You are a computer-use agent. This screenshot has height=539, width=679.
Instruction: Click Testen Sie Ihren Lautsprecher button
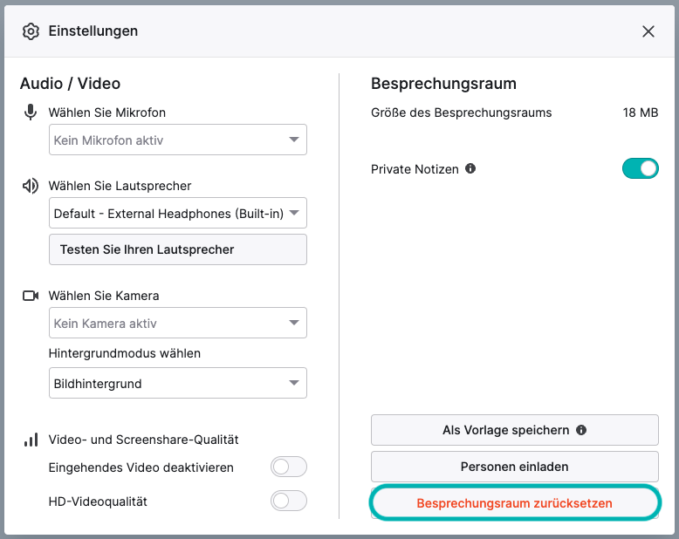178,249
